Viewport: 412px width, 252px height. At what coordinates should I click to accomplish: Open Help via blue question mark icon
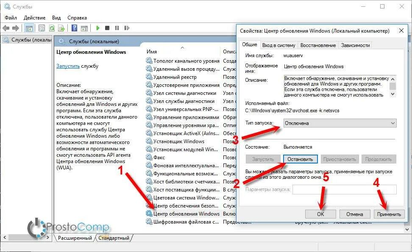click(74, 28)
